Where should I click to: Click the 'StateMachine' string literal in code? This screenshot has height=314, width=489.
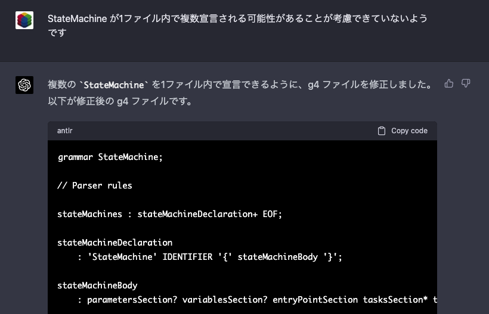pyautogui.click(x=122, y=257)
